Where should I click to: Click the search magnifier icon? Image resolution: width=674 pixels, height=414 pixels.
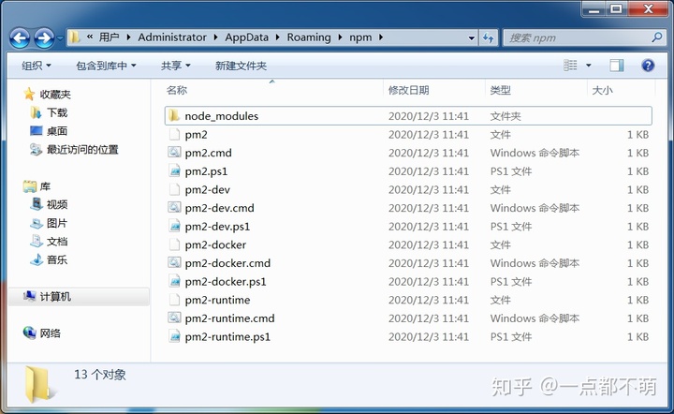click(657, 37)
